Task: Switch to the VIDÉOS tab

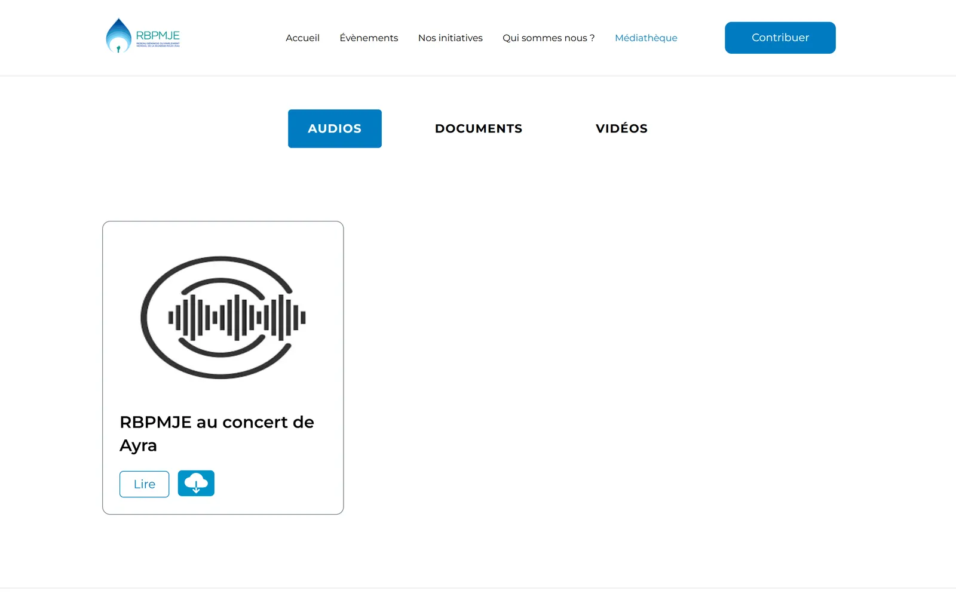Action: pyautogui.click(x=621, y=128)
